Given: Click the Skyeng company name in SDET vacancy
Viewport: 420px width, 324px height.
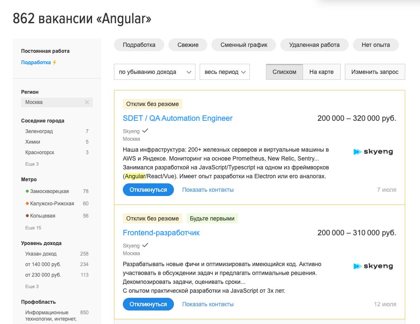Looking at the screenshot, I should [x=131, y=131].
